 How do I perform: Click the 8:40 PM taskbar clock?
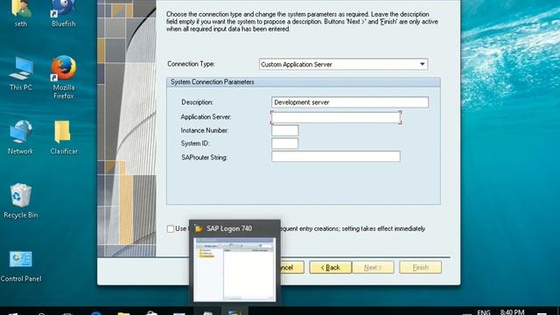[x=512, y=311]
